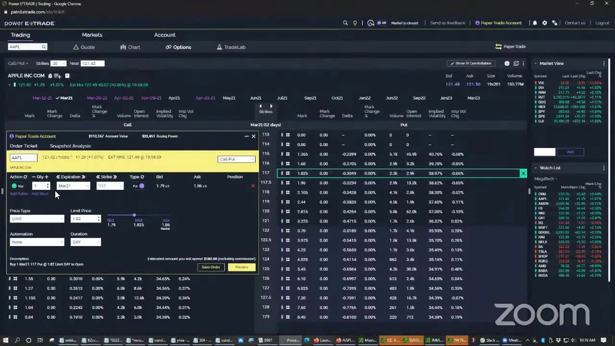Click symbol search magnifier in AAPL box

[43, 47]
